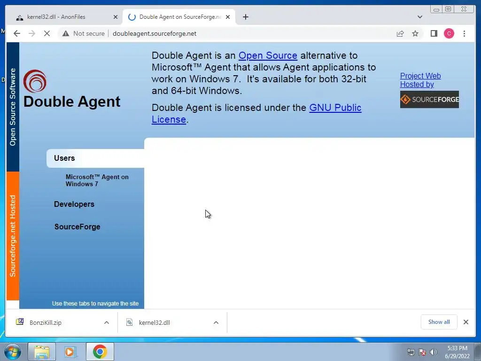Click the BonziKill.zip archive file icon

20,322
